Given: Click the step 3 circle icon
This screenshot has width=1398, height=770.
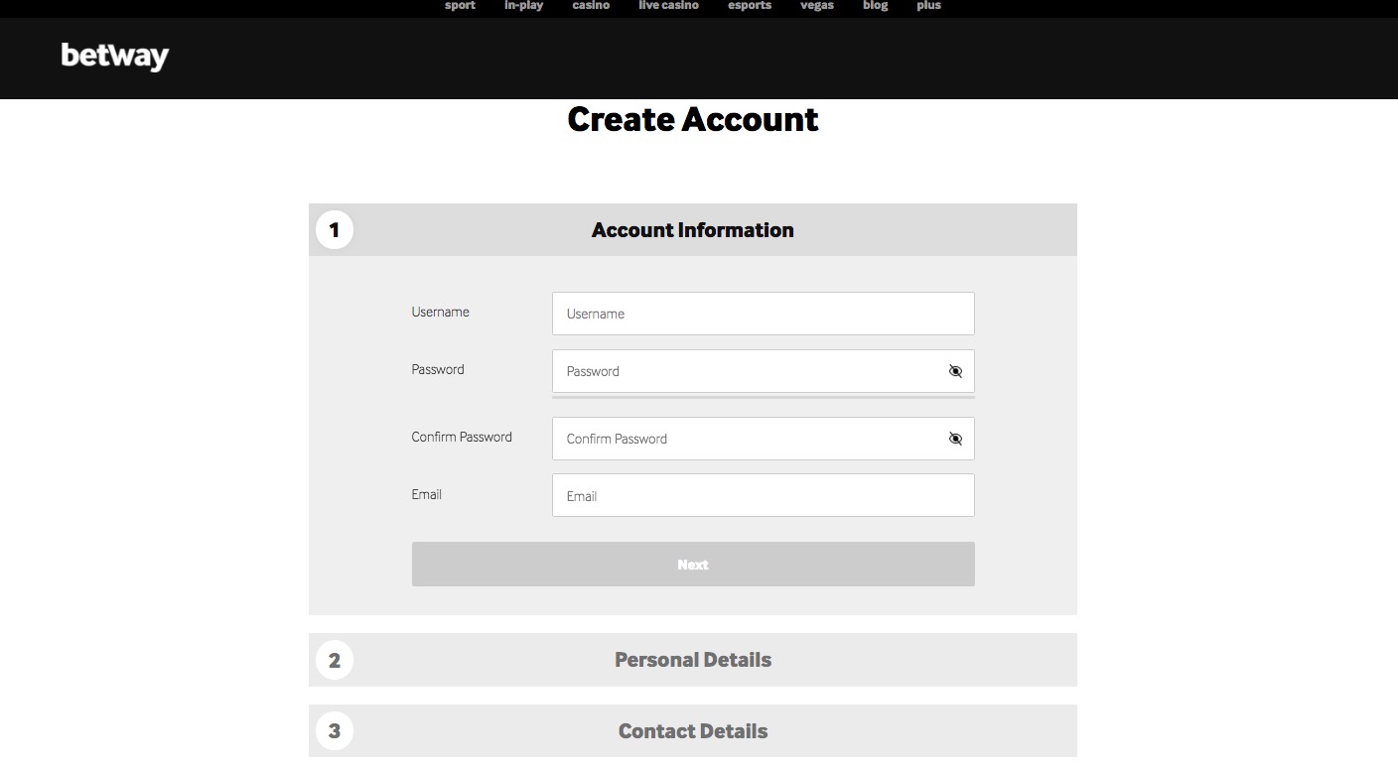Looking at the screenshot, I should tap(335, 730).
